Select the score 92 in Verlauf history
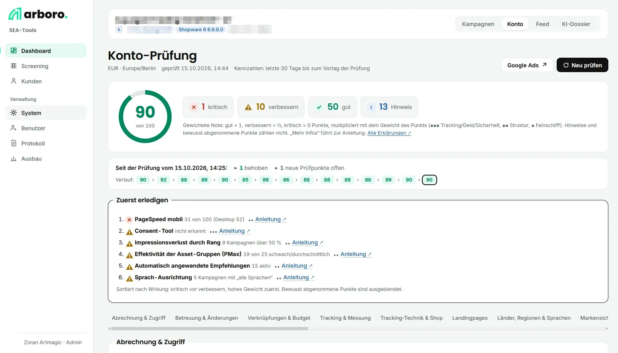Viewport: 618px width, 353px height. [164, 180]
